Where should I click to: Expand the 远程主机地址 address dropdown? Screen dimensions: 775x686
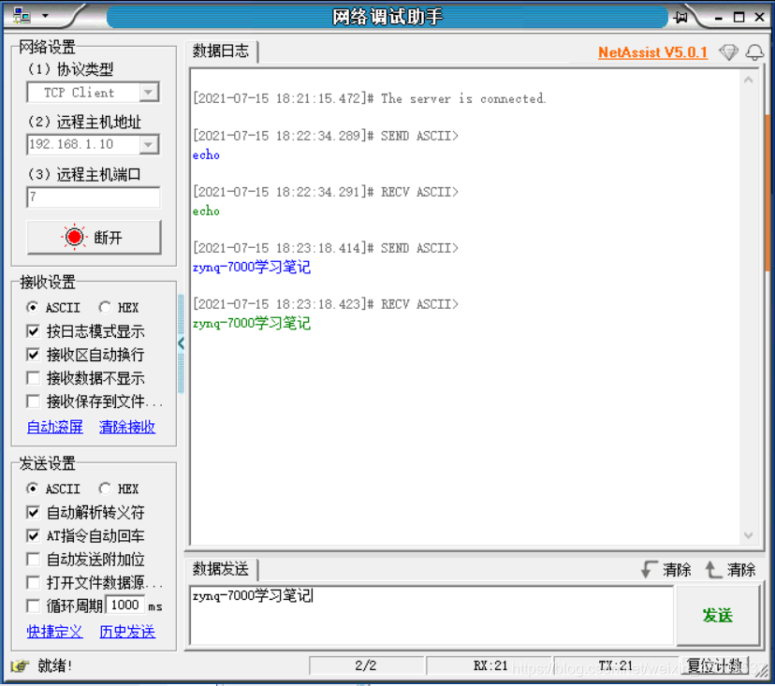click(150, 145)
